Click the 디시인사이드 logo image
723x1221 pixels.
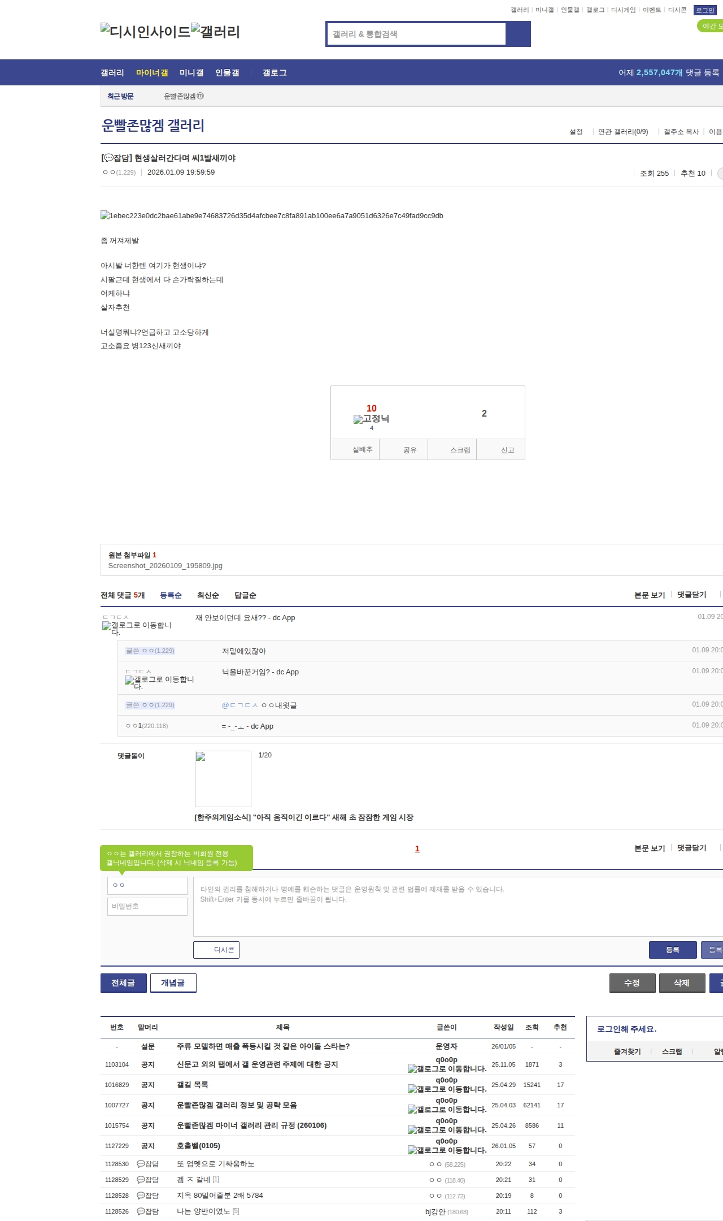[145, 31]
